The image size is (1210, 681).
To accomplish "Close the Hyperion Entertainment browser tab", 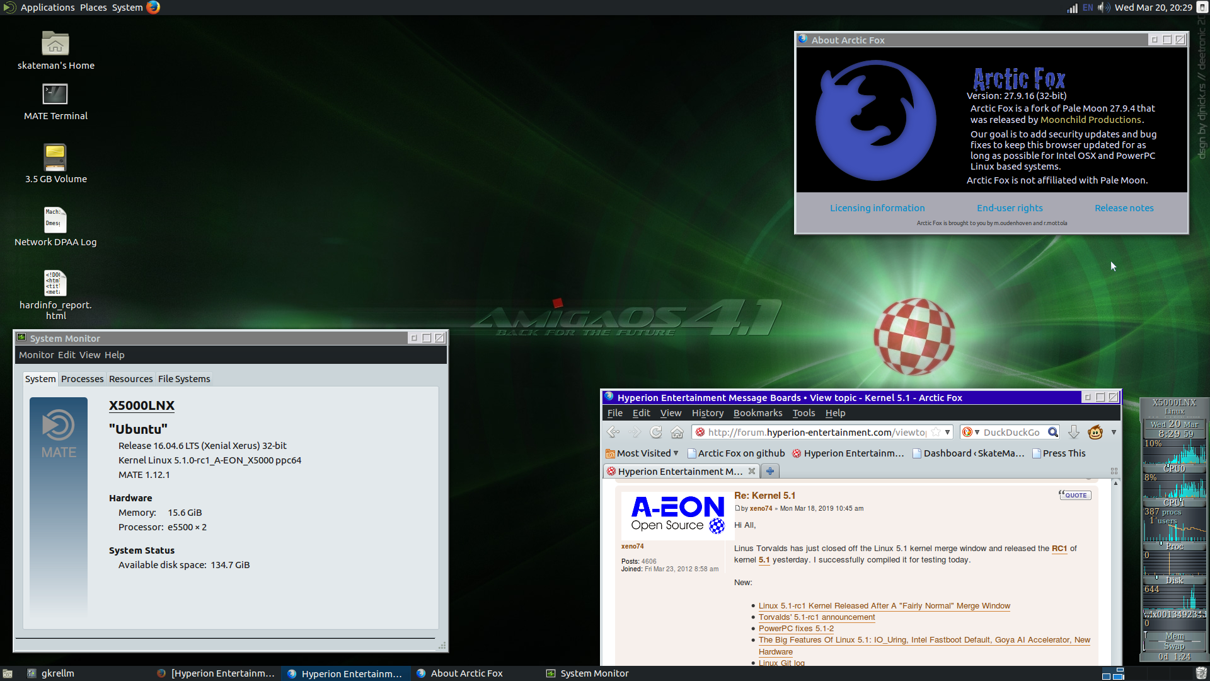I will (751, 471).
